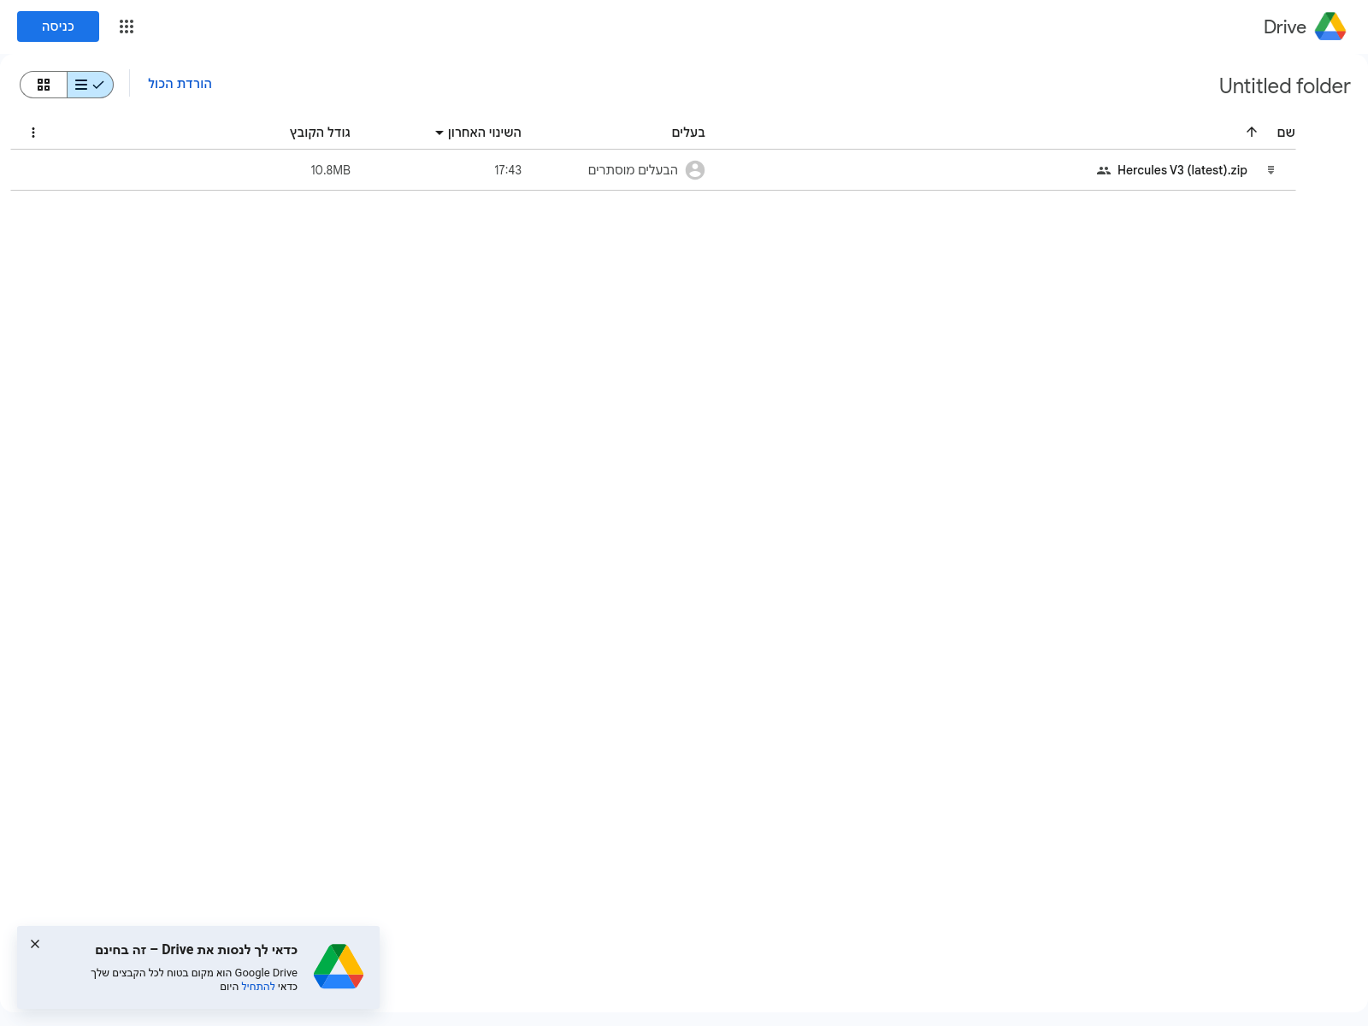Open Hercules V3 (latest).zip file
This screenshot has width=1368, height=1026.
[1182, 170]
